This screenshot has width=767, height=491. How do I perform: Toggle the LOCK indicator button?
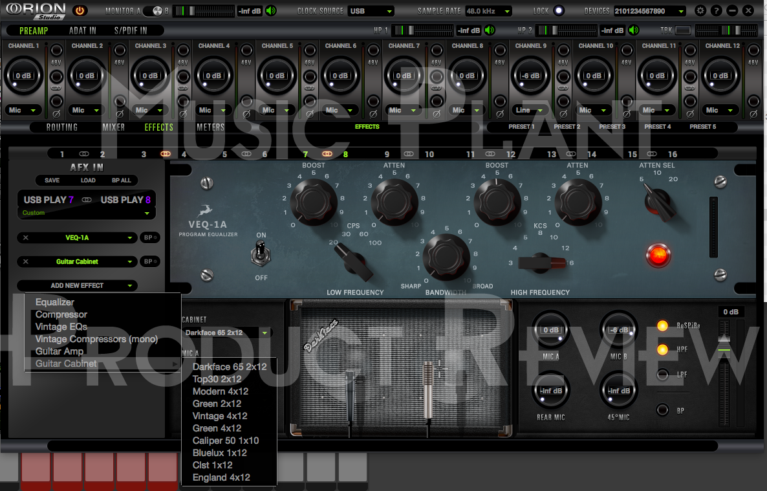[559, 10]
